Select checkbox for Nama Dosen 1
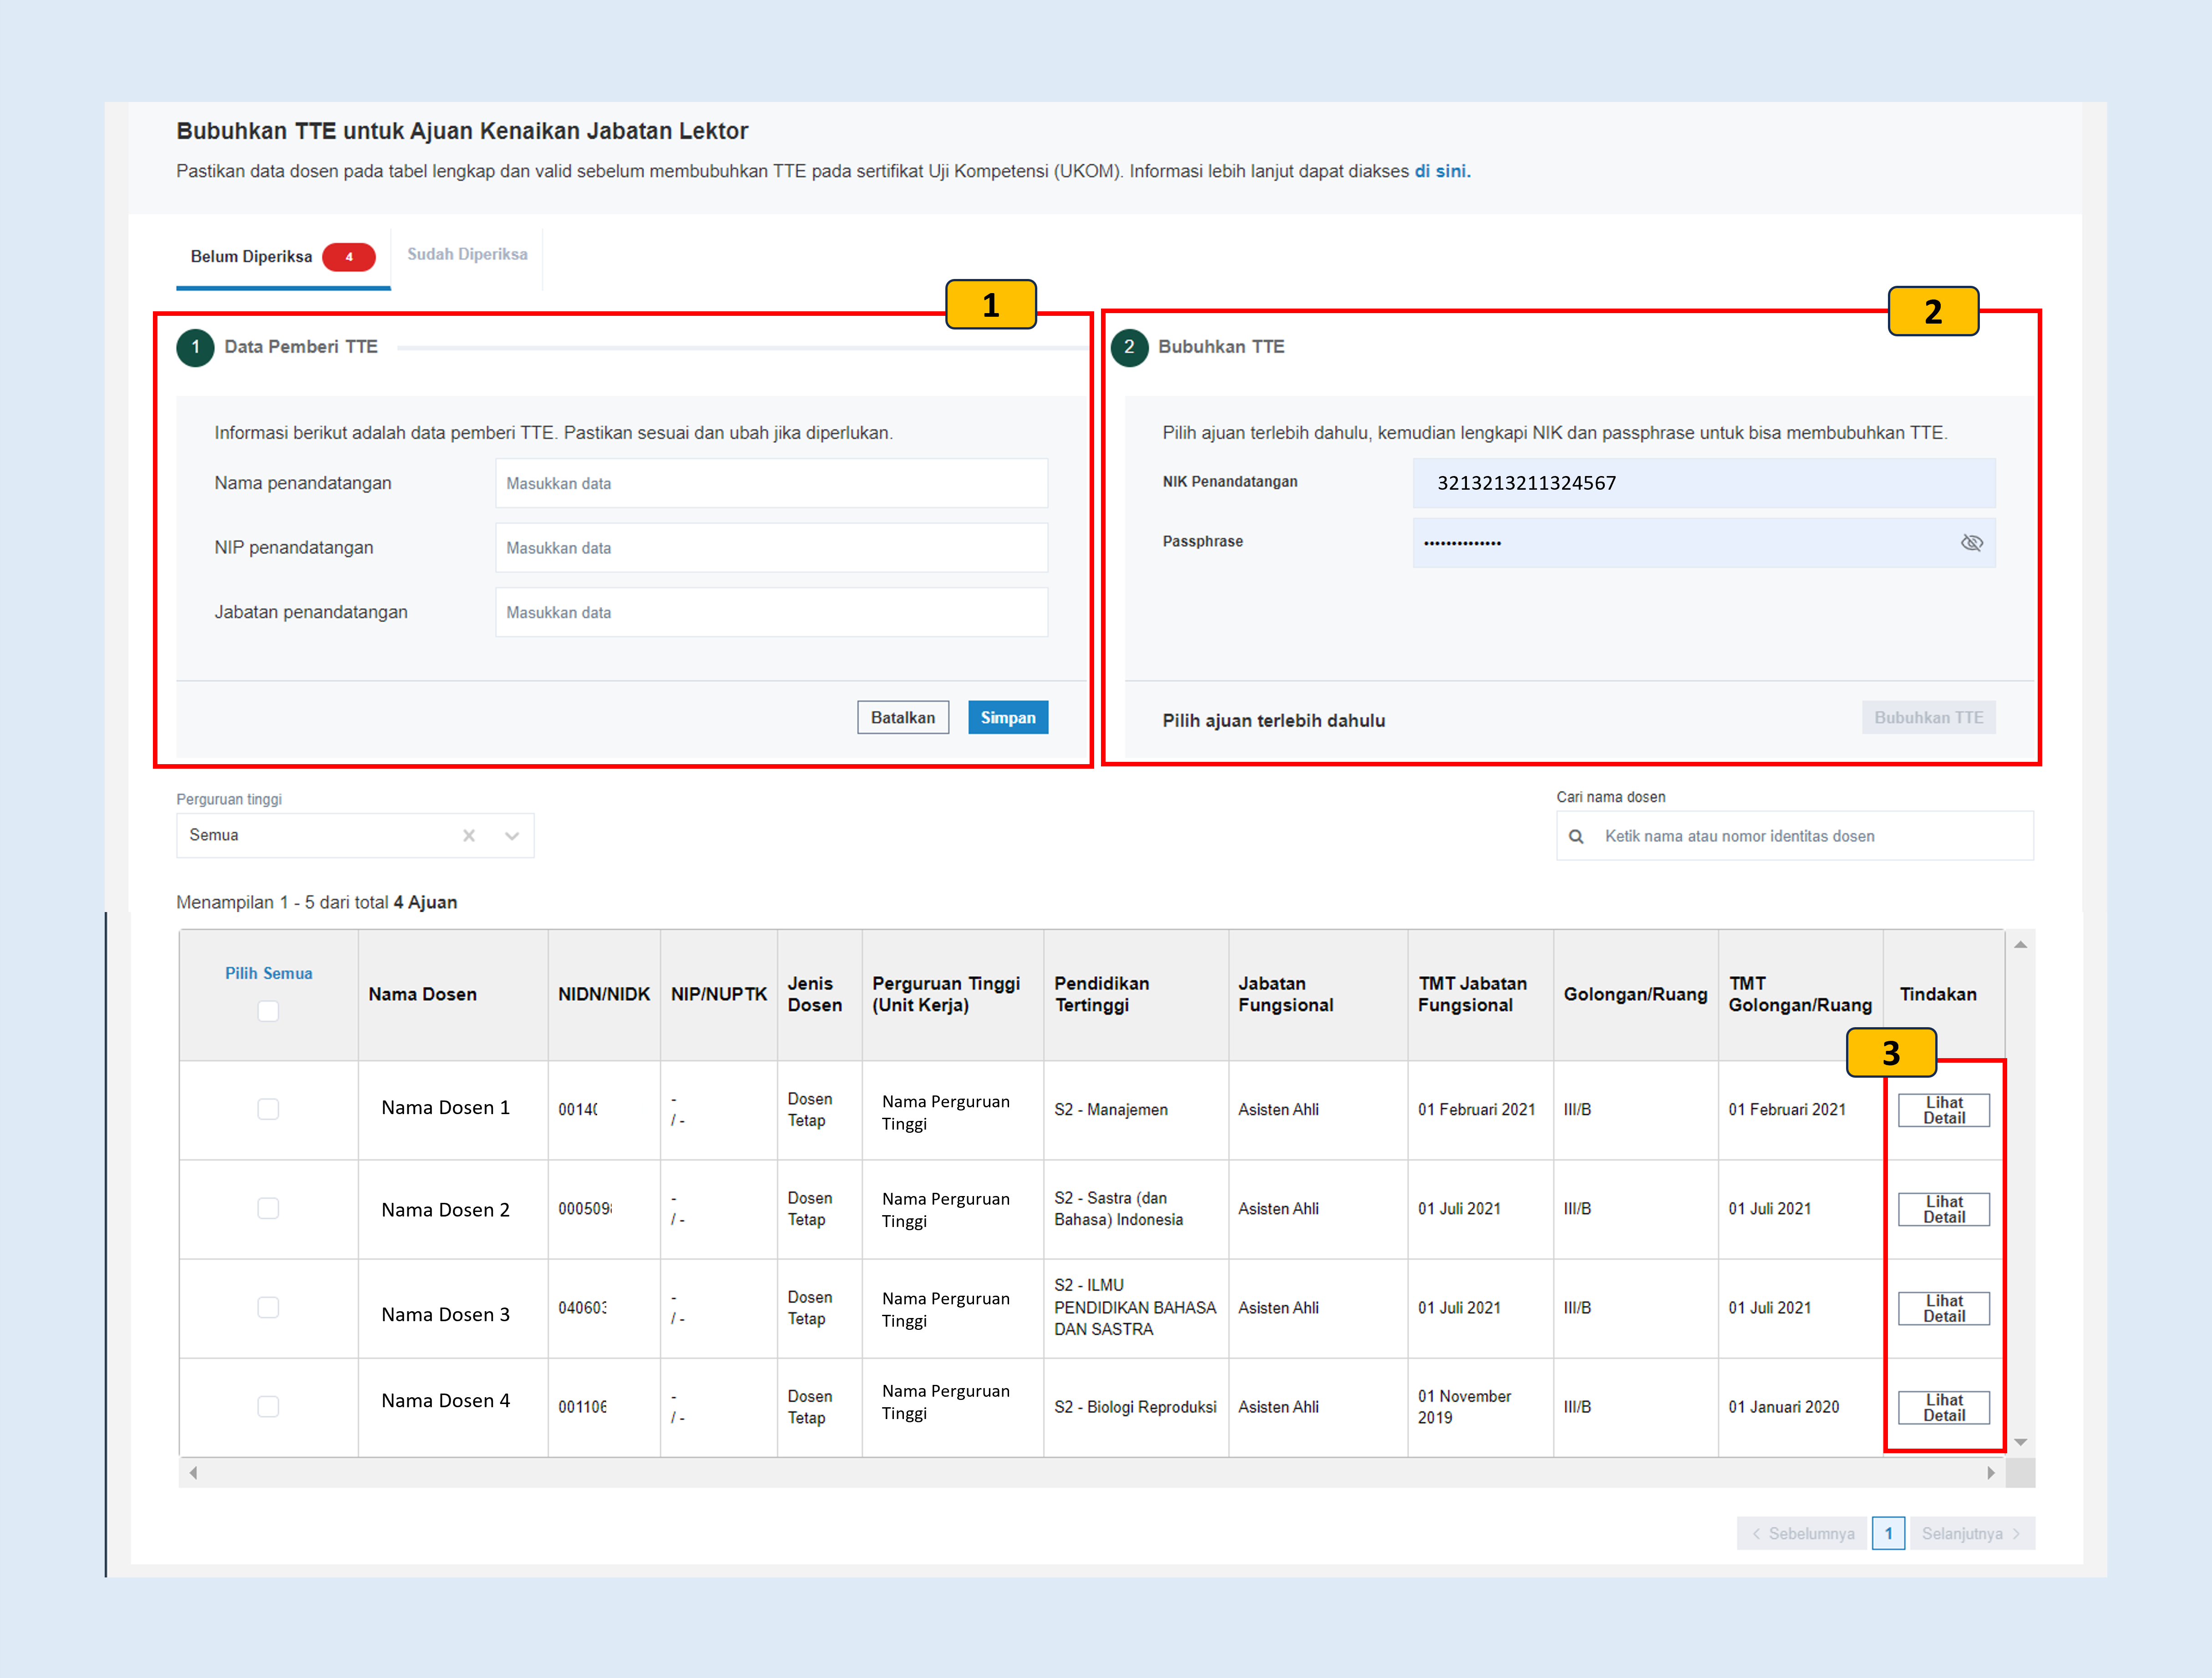2212x1678 pixels. pos(268,1109)
